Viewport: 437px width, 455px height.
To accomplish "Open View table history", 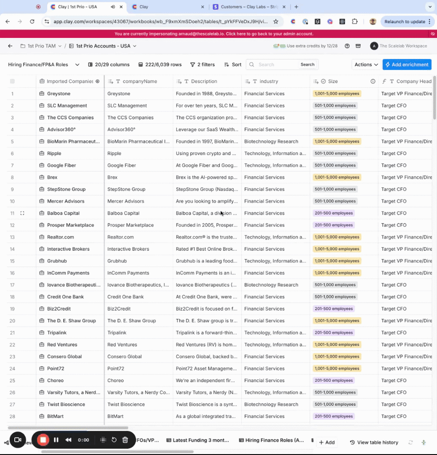I will 374,443.
